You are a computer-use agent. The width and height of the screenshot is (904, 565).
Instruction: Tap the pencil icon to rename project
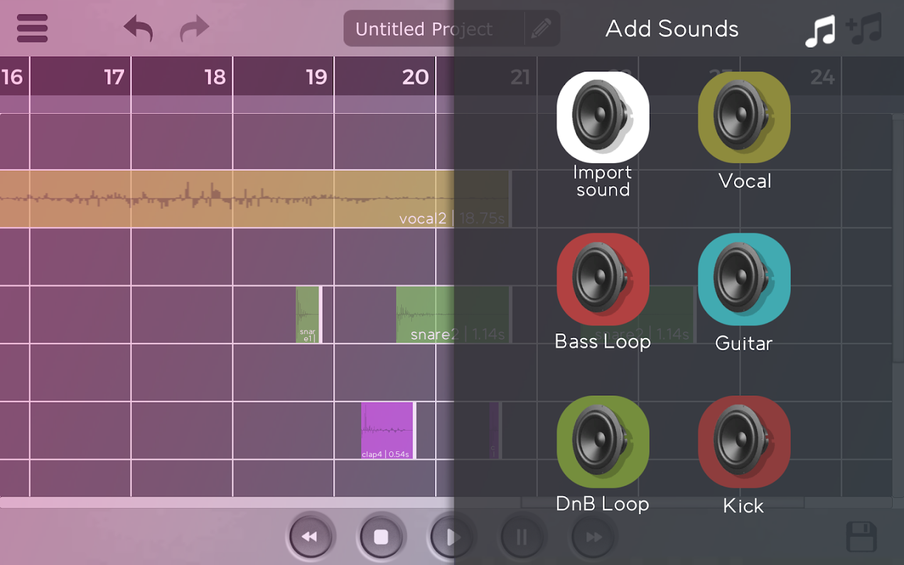(x=541, y=28)
